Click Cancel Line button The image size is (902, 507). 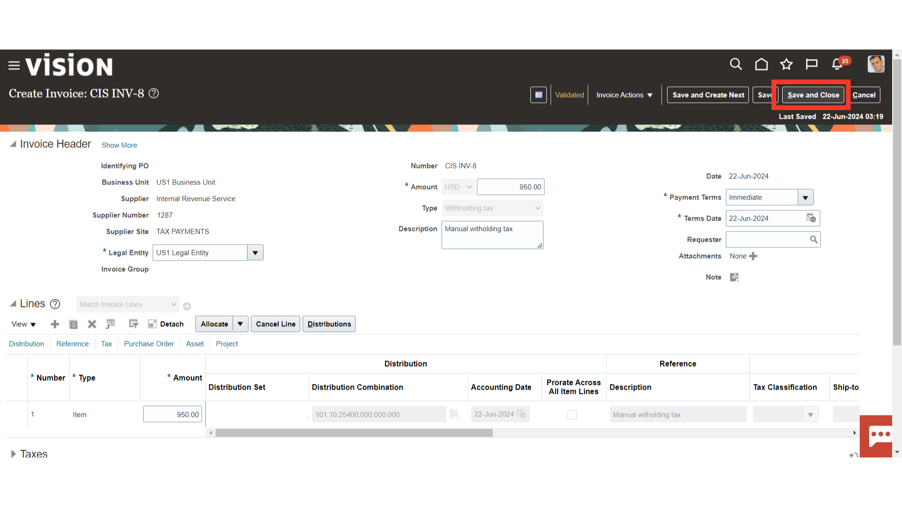pyautogui.click(x=275, y=324)
